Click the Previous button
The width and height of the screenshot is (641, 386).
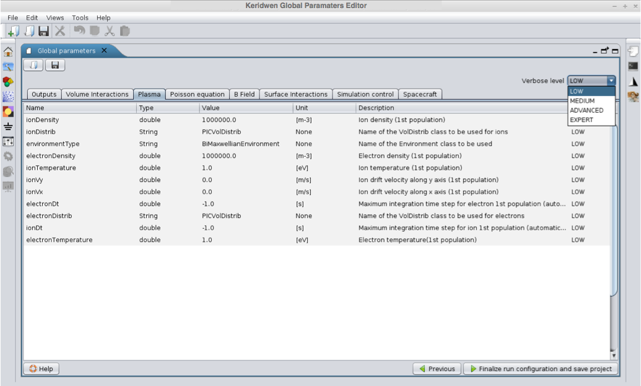[x=437, y=369]
